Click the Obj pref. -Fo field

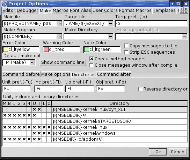(x=110, y=89)
